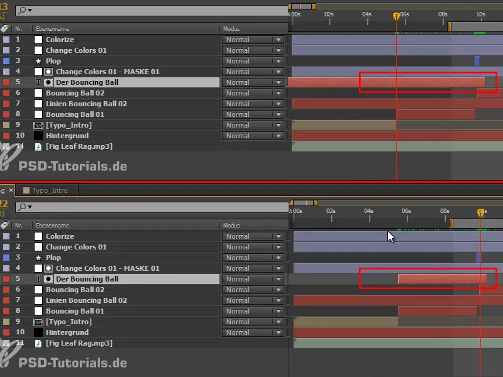The height and width of the screenshot is (377, 503).
Task: Click the mask icon next to Change Colors 01 - MASKE 01 in bottom panel
Action: (48, 268)
